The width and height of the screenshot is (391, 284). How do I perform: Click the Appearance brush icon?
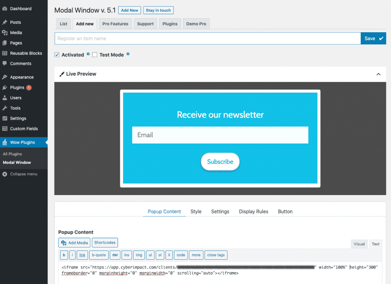tap(5, 77)
